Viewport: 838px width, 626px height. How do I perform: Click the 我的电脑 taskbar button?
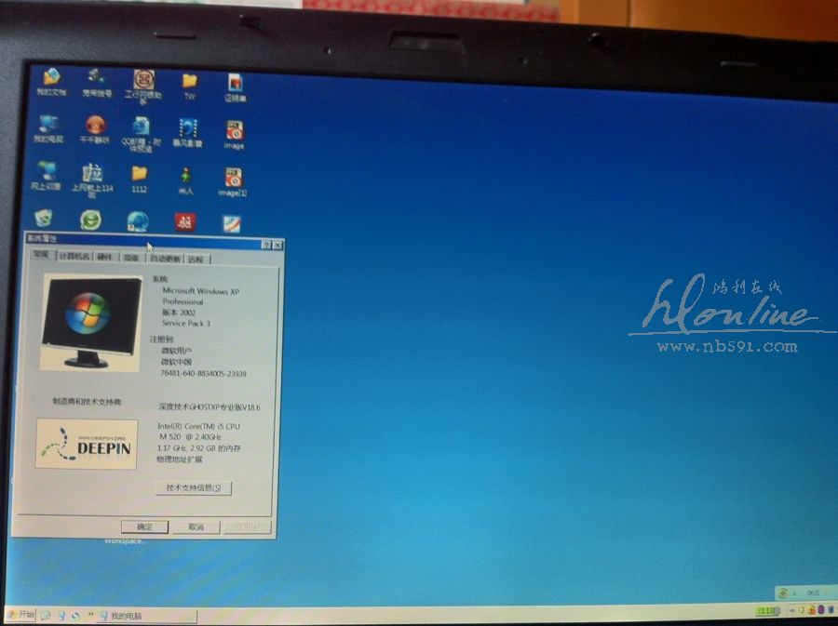(147, 617)
